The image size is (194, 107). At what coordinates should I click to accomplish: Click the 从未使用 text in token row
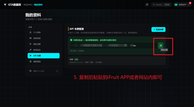click(x=98, y=62)
